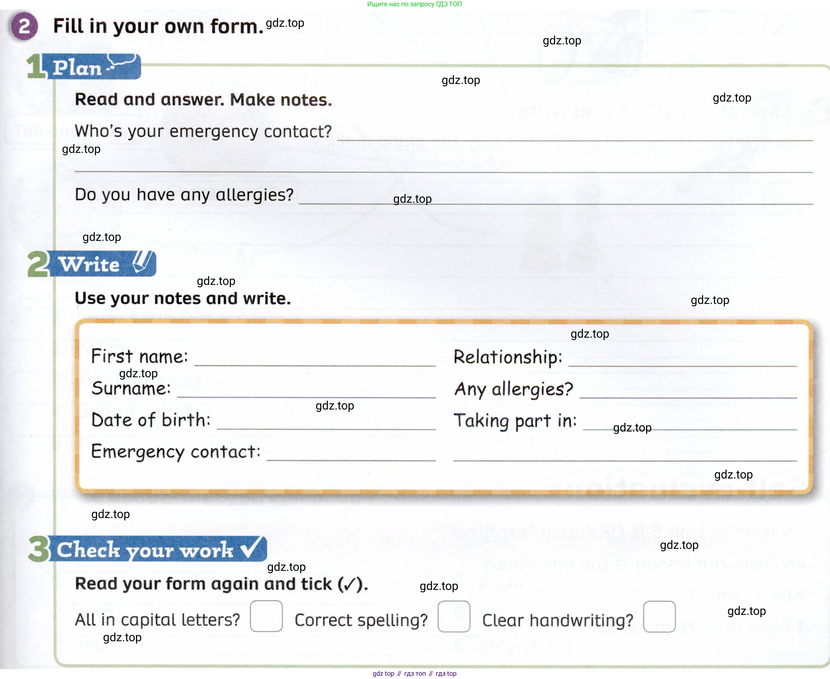Click the green number 1 beside Plan
The width and height of the screenshot is (830, 679).
(x=36, y=66)
